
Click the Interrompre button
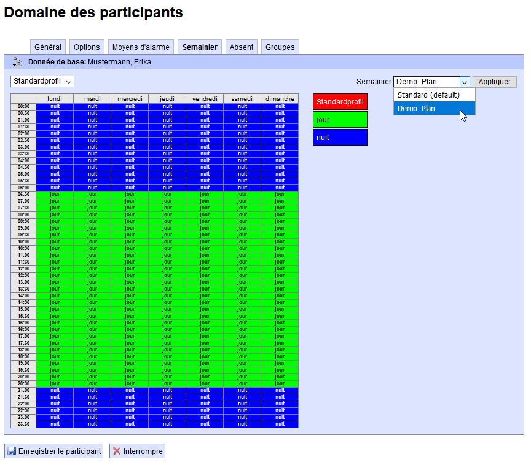coord(137,451)
